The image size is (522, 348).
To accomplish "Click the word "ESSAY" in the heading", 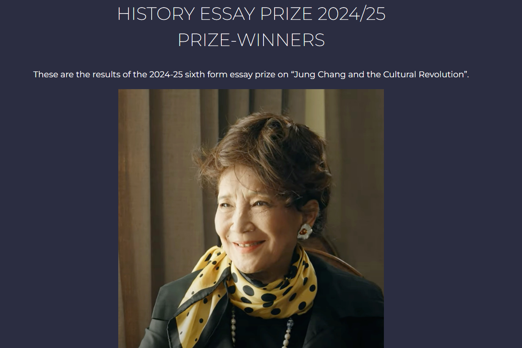I will [227, 14].
